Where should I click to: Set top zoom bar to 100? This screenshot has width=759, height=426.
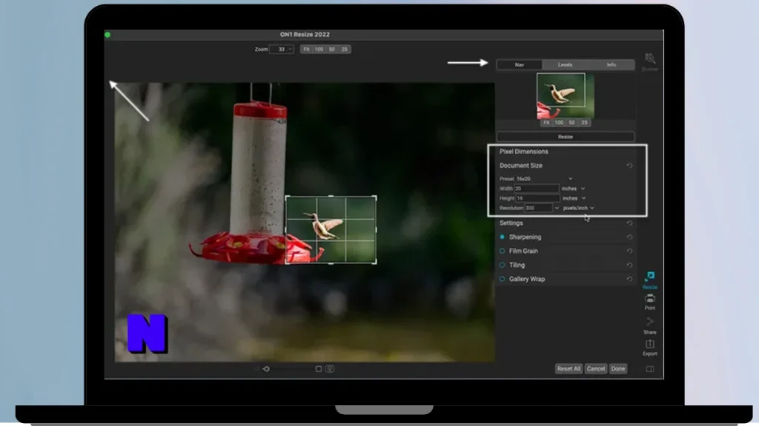point(319,50)
